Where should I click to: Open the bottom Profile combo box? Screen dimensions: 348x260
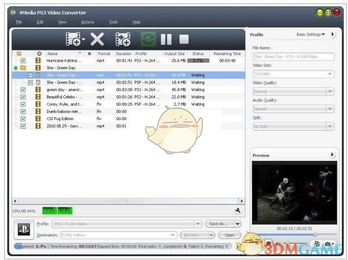pos(126,224)
